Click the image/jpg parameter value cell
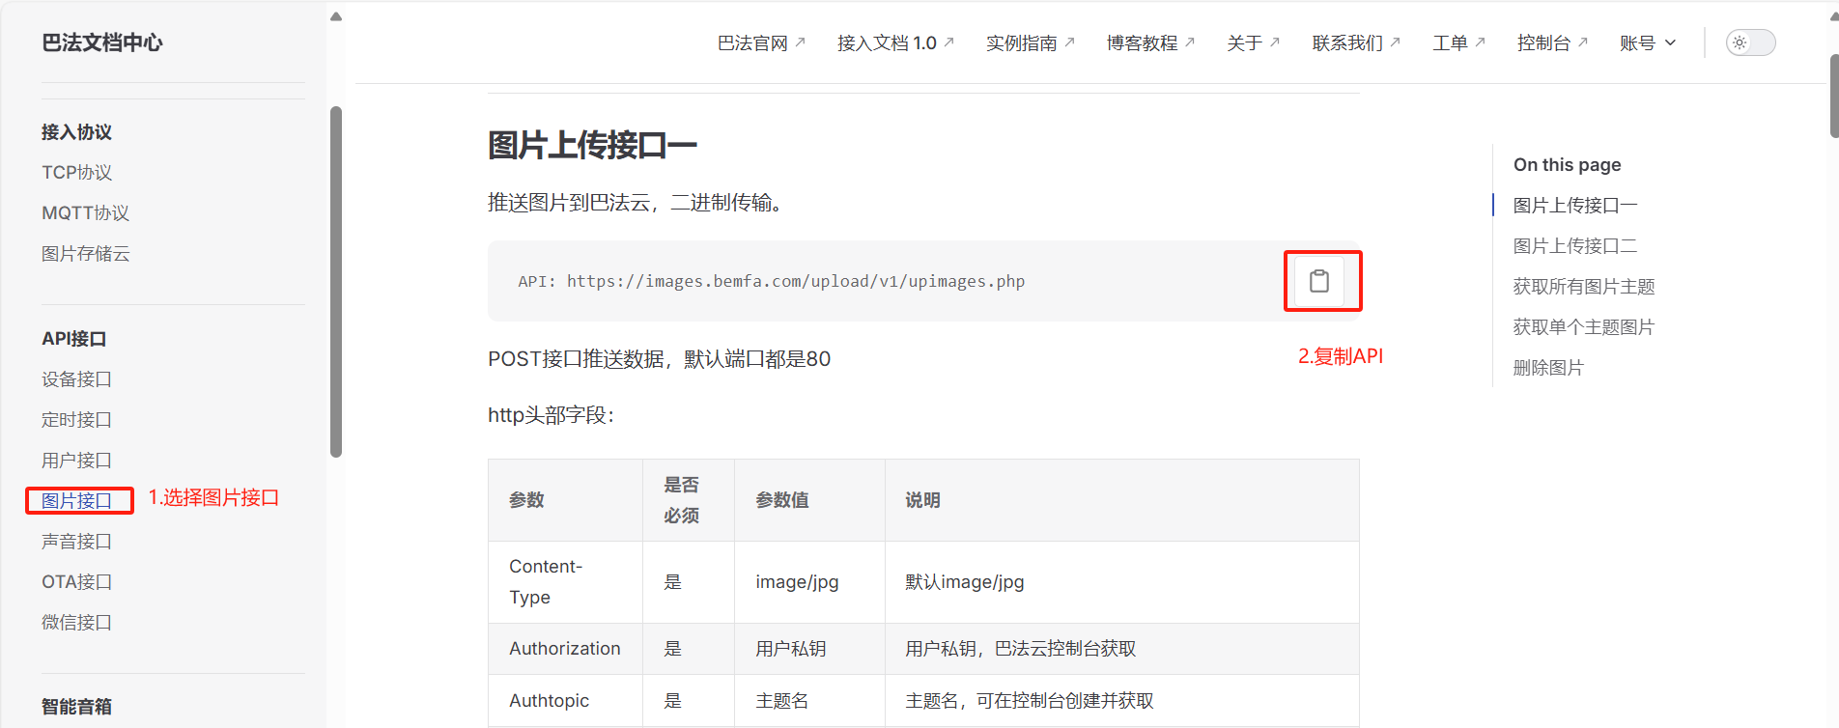1839x728 pixels. click(809, 581)
